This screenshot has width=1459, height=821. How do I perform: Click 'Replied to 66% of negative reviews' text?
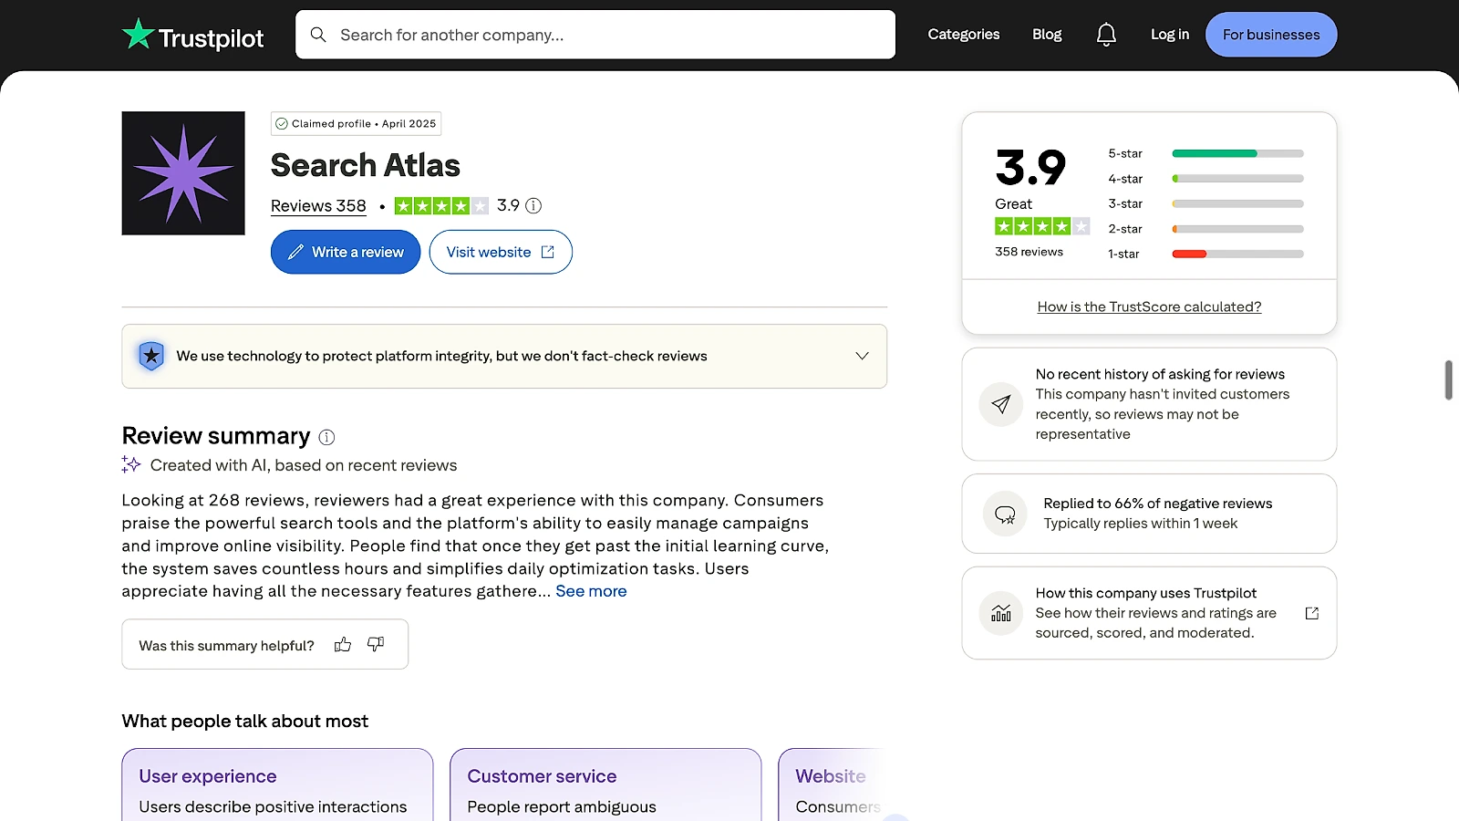[x=1157, y=504]
